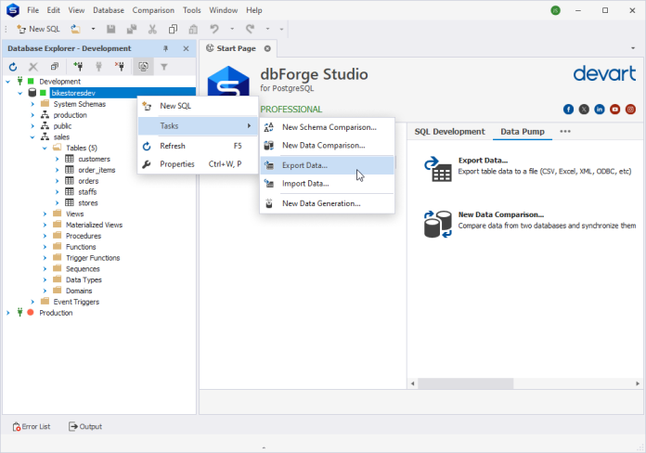Expand the public schema node

pyautogui.click(x=32, y=126)
